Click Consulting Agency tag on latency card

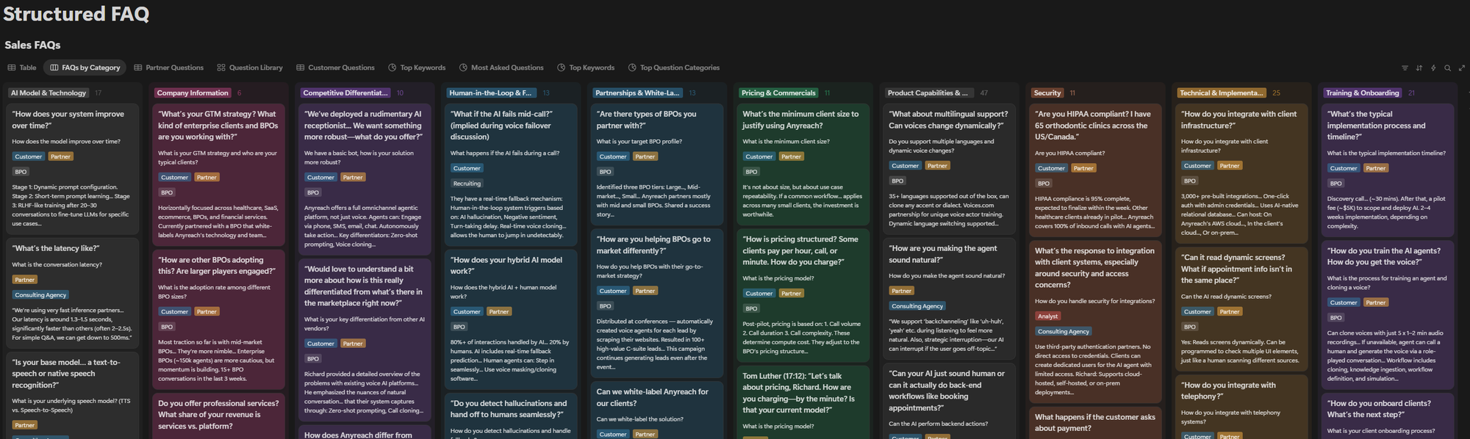coord(40,295)
